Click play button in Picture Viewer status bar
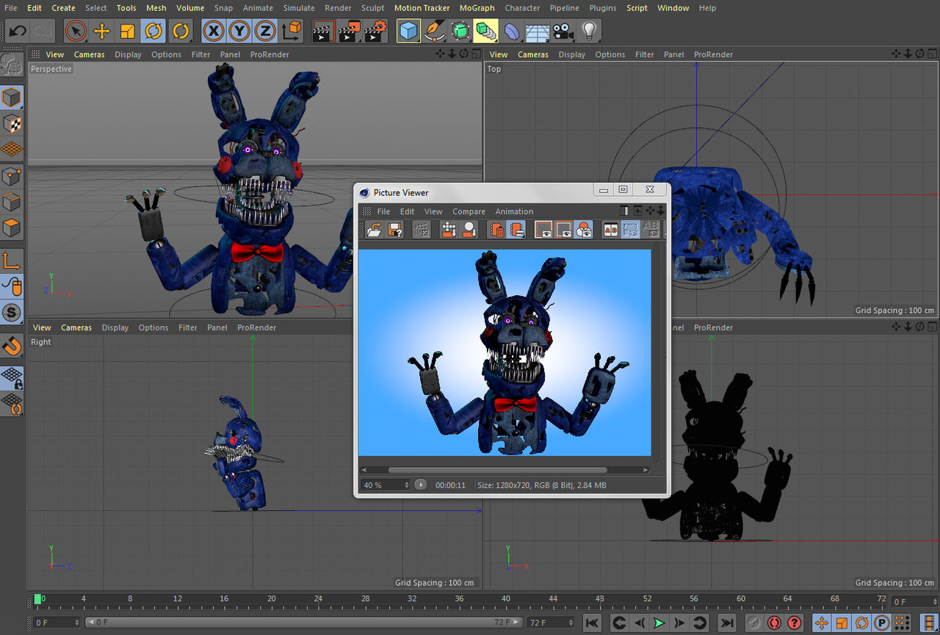The image size is (940, 635). 420,485
